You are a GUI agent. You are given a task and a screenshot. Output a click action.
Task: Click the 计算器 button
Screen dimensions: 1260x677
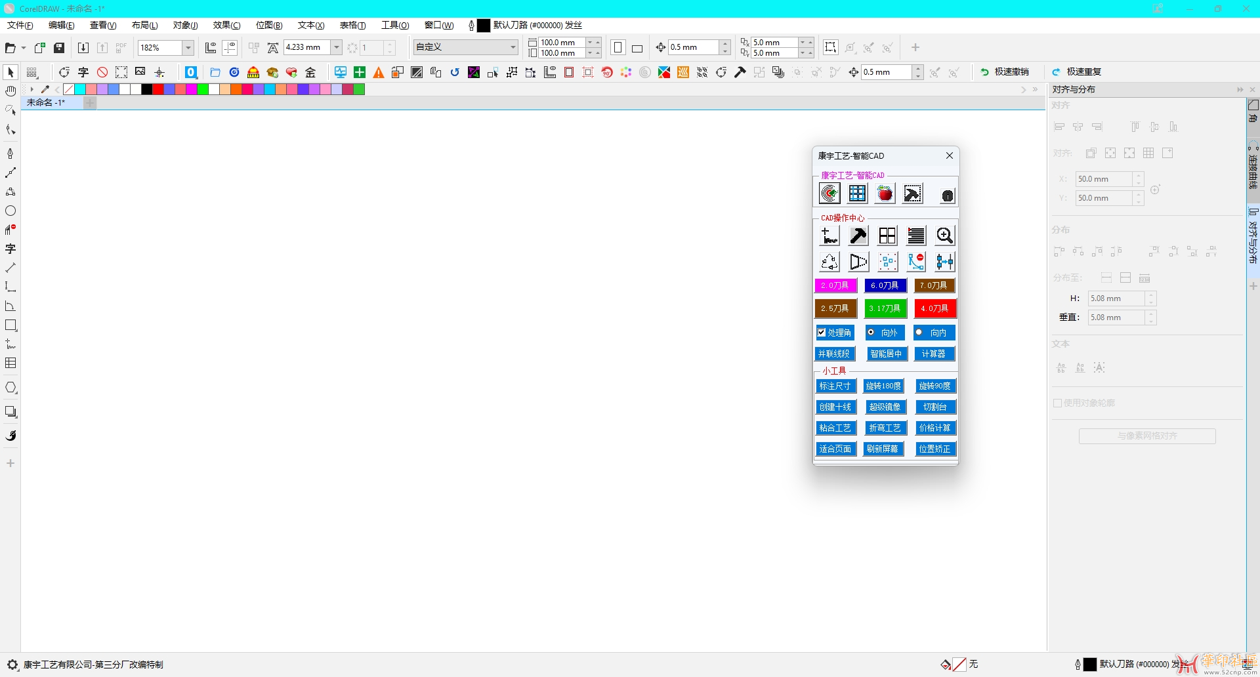934,354
